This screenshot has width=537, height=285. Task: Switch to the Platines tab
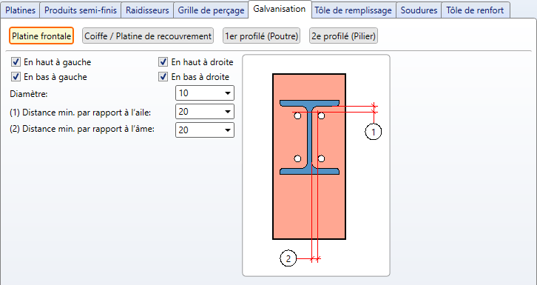coord(20,10)
